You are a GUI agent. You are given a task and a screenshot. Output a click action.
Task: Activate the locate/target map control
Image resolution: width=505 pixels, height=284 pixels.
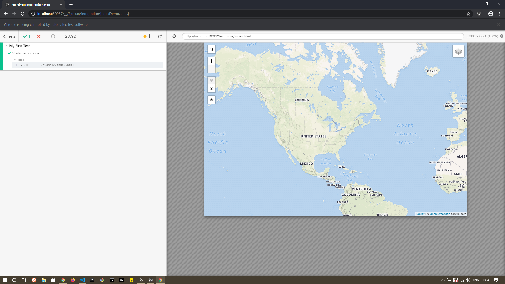click(x=211, y=88)
